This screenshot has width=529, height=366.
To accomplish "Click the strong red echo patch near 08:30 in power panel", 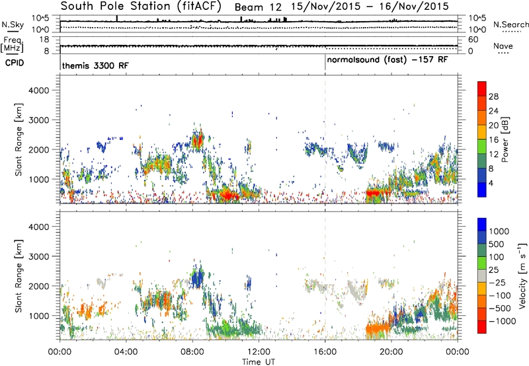I will pyautogui.click(x=197, y=140).
